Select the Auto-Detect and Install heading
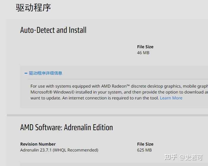This screenshot has width=208, height=166. point(53,30)
